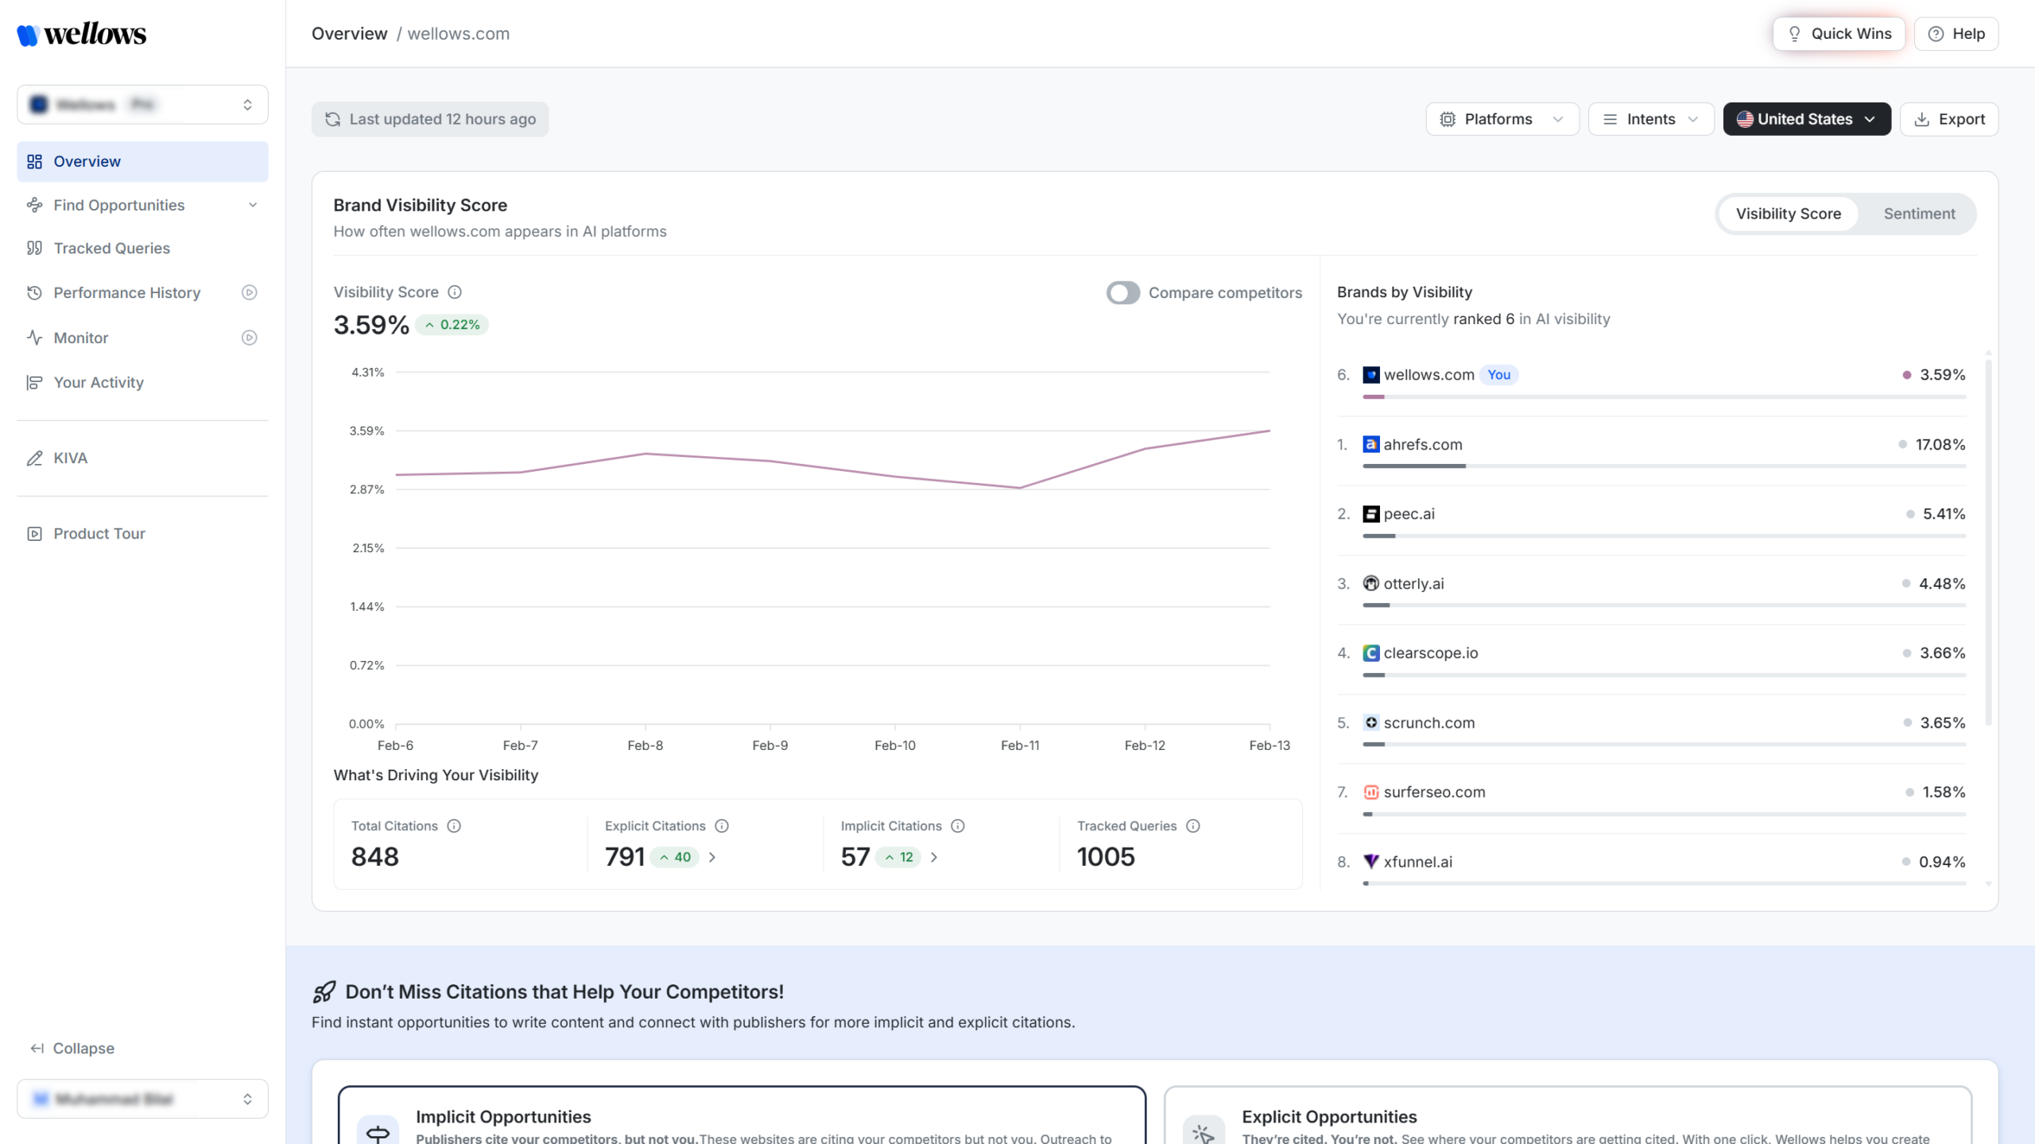Click the info icon beside Total Citations
This screenshot has height=1144, width=2035.
tap(454, 826)
